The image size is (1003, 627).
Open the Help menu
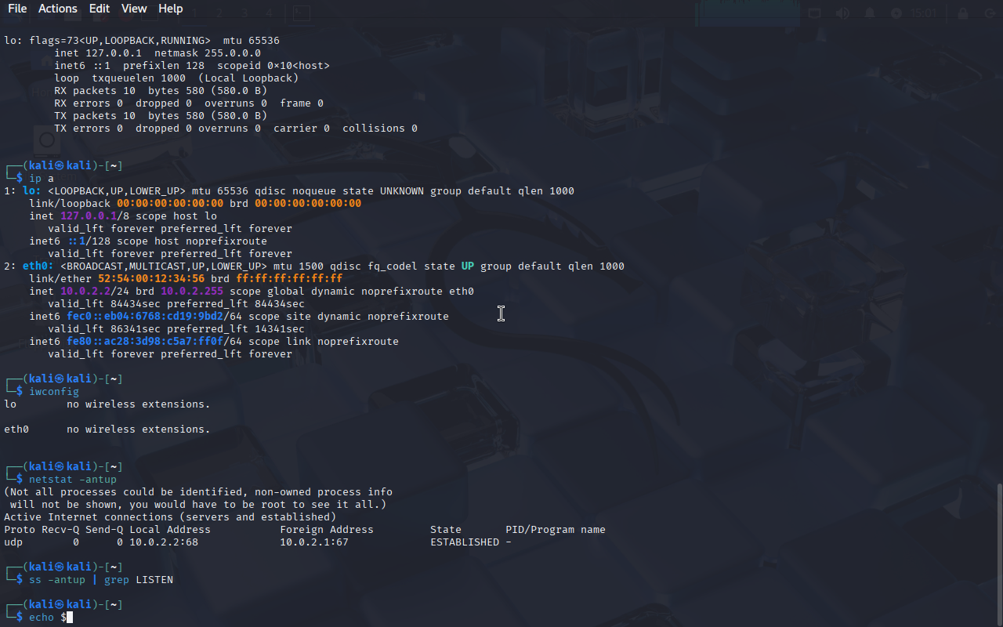171,9
